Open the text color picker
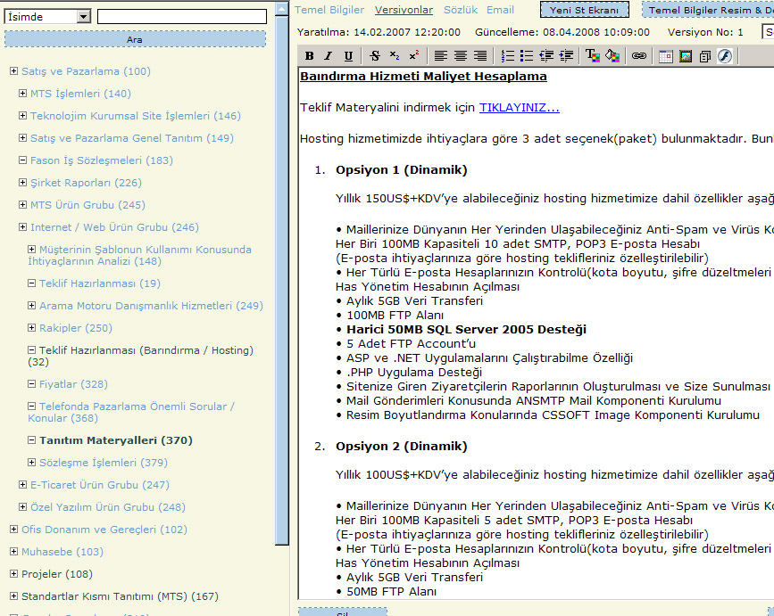The width and height of the screenshot is (774, 616). coord(593,56)
